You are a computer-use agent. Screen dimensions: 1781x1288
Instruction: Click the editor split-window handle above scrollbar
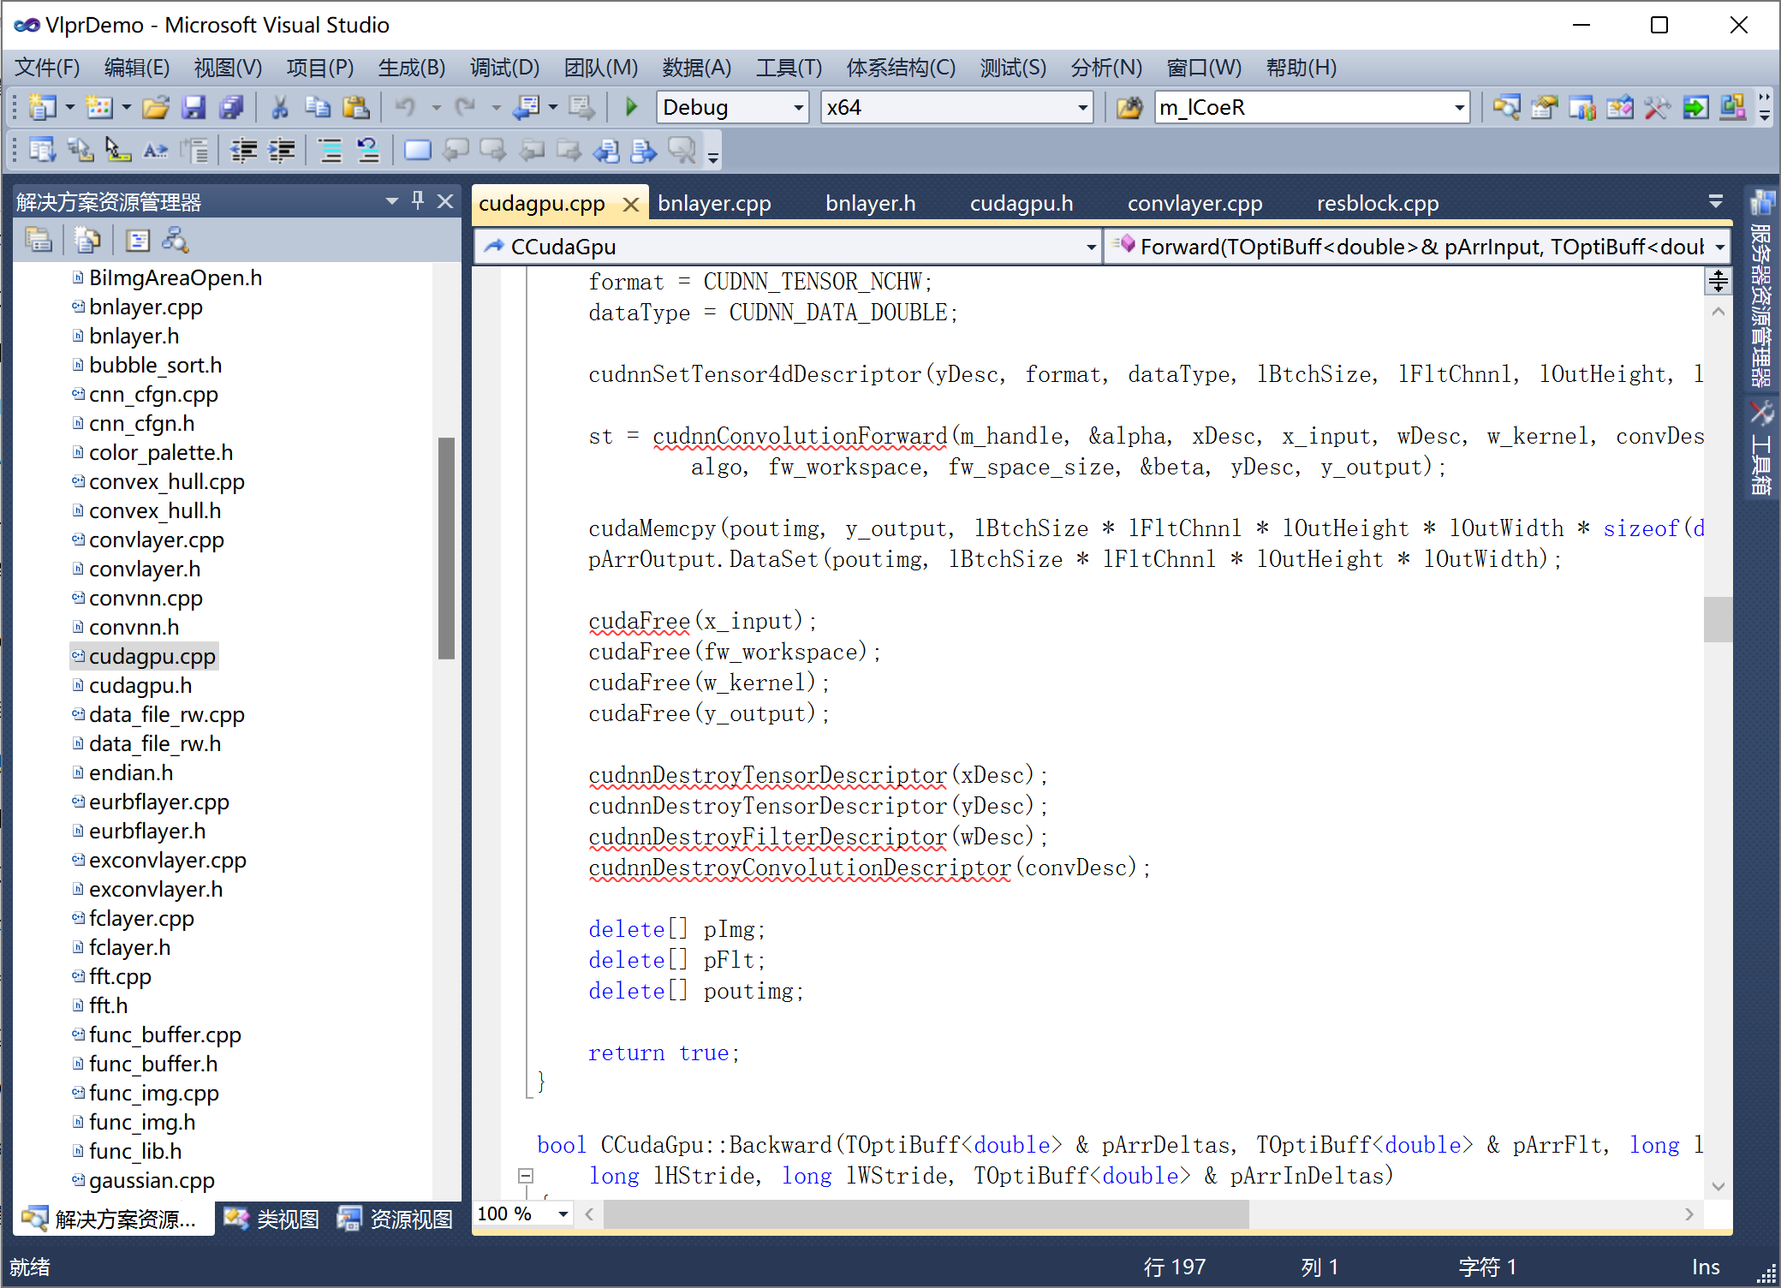1718,280
